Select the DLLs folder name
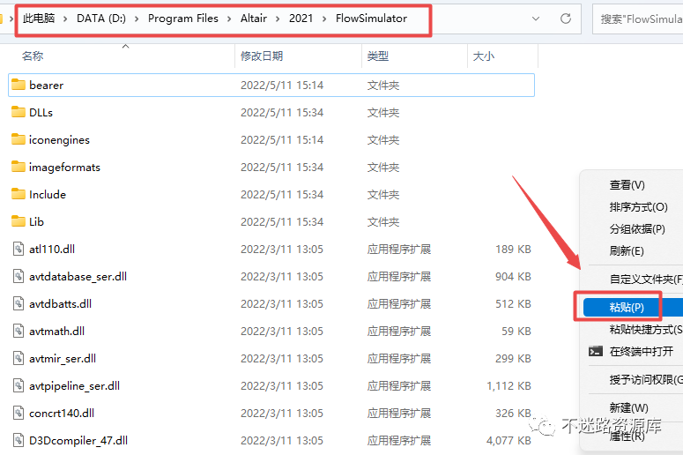The height and width of the screenshot is (455, 683). point(41,113)
